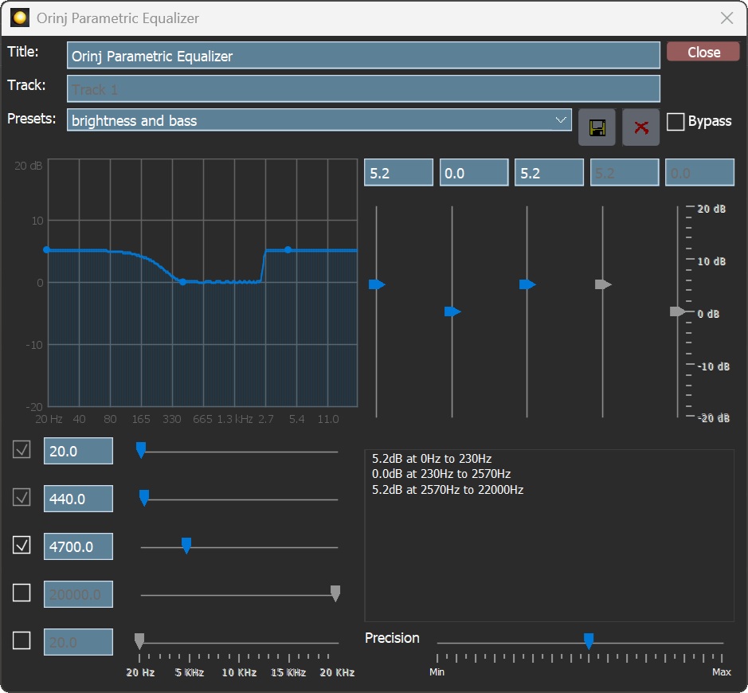Screen dimensions: 748x693
Task: Click the first vertical gain slider handle
Action: click(x=377, y=284)
